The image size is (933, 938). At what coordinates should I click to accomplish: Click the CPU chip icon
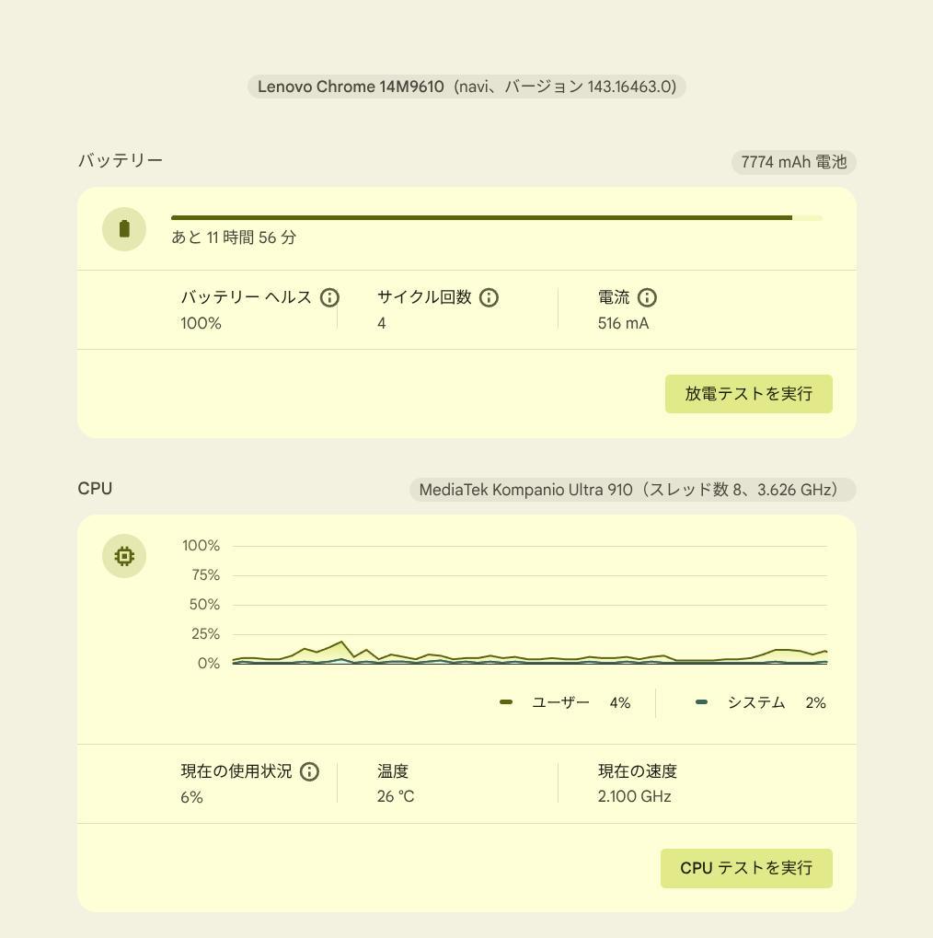[124, 556]
